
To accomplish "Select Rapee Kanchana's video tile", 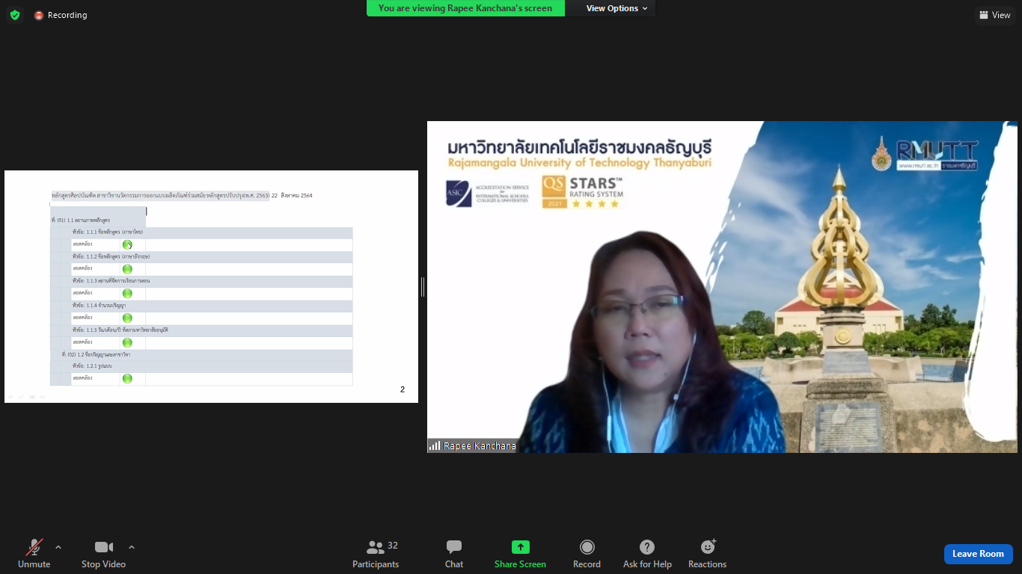I will point(722,286).
